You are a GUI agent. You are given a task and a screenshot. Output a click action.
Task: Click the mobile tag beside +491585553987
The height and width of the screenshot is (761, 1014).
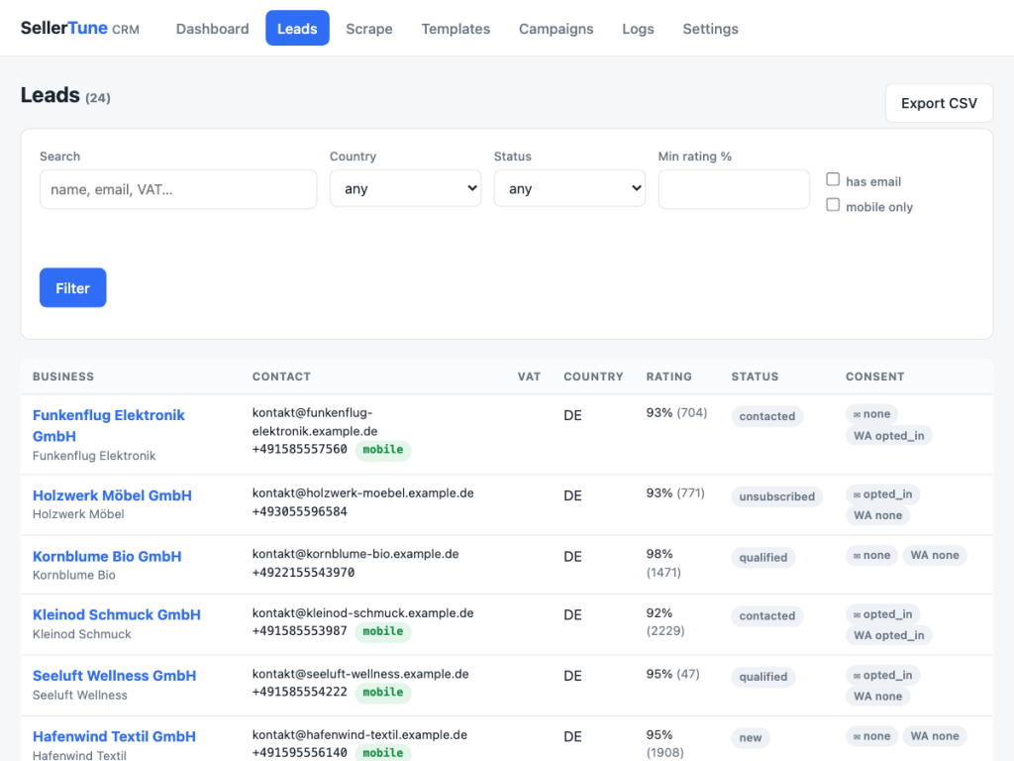coord(383,631)
